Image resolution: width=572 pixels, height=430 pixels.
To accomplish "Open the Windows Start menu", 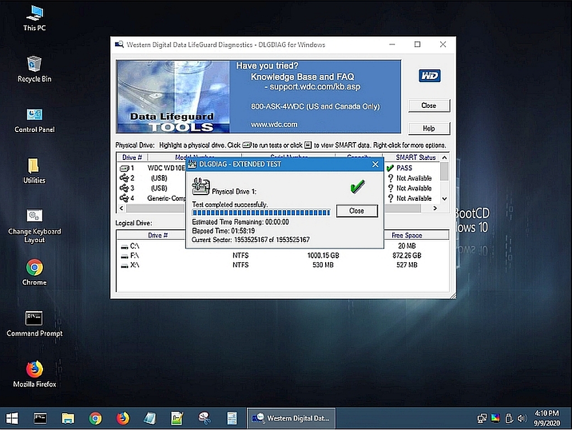I will [12, 418].
